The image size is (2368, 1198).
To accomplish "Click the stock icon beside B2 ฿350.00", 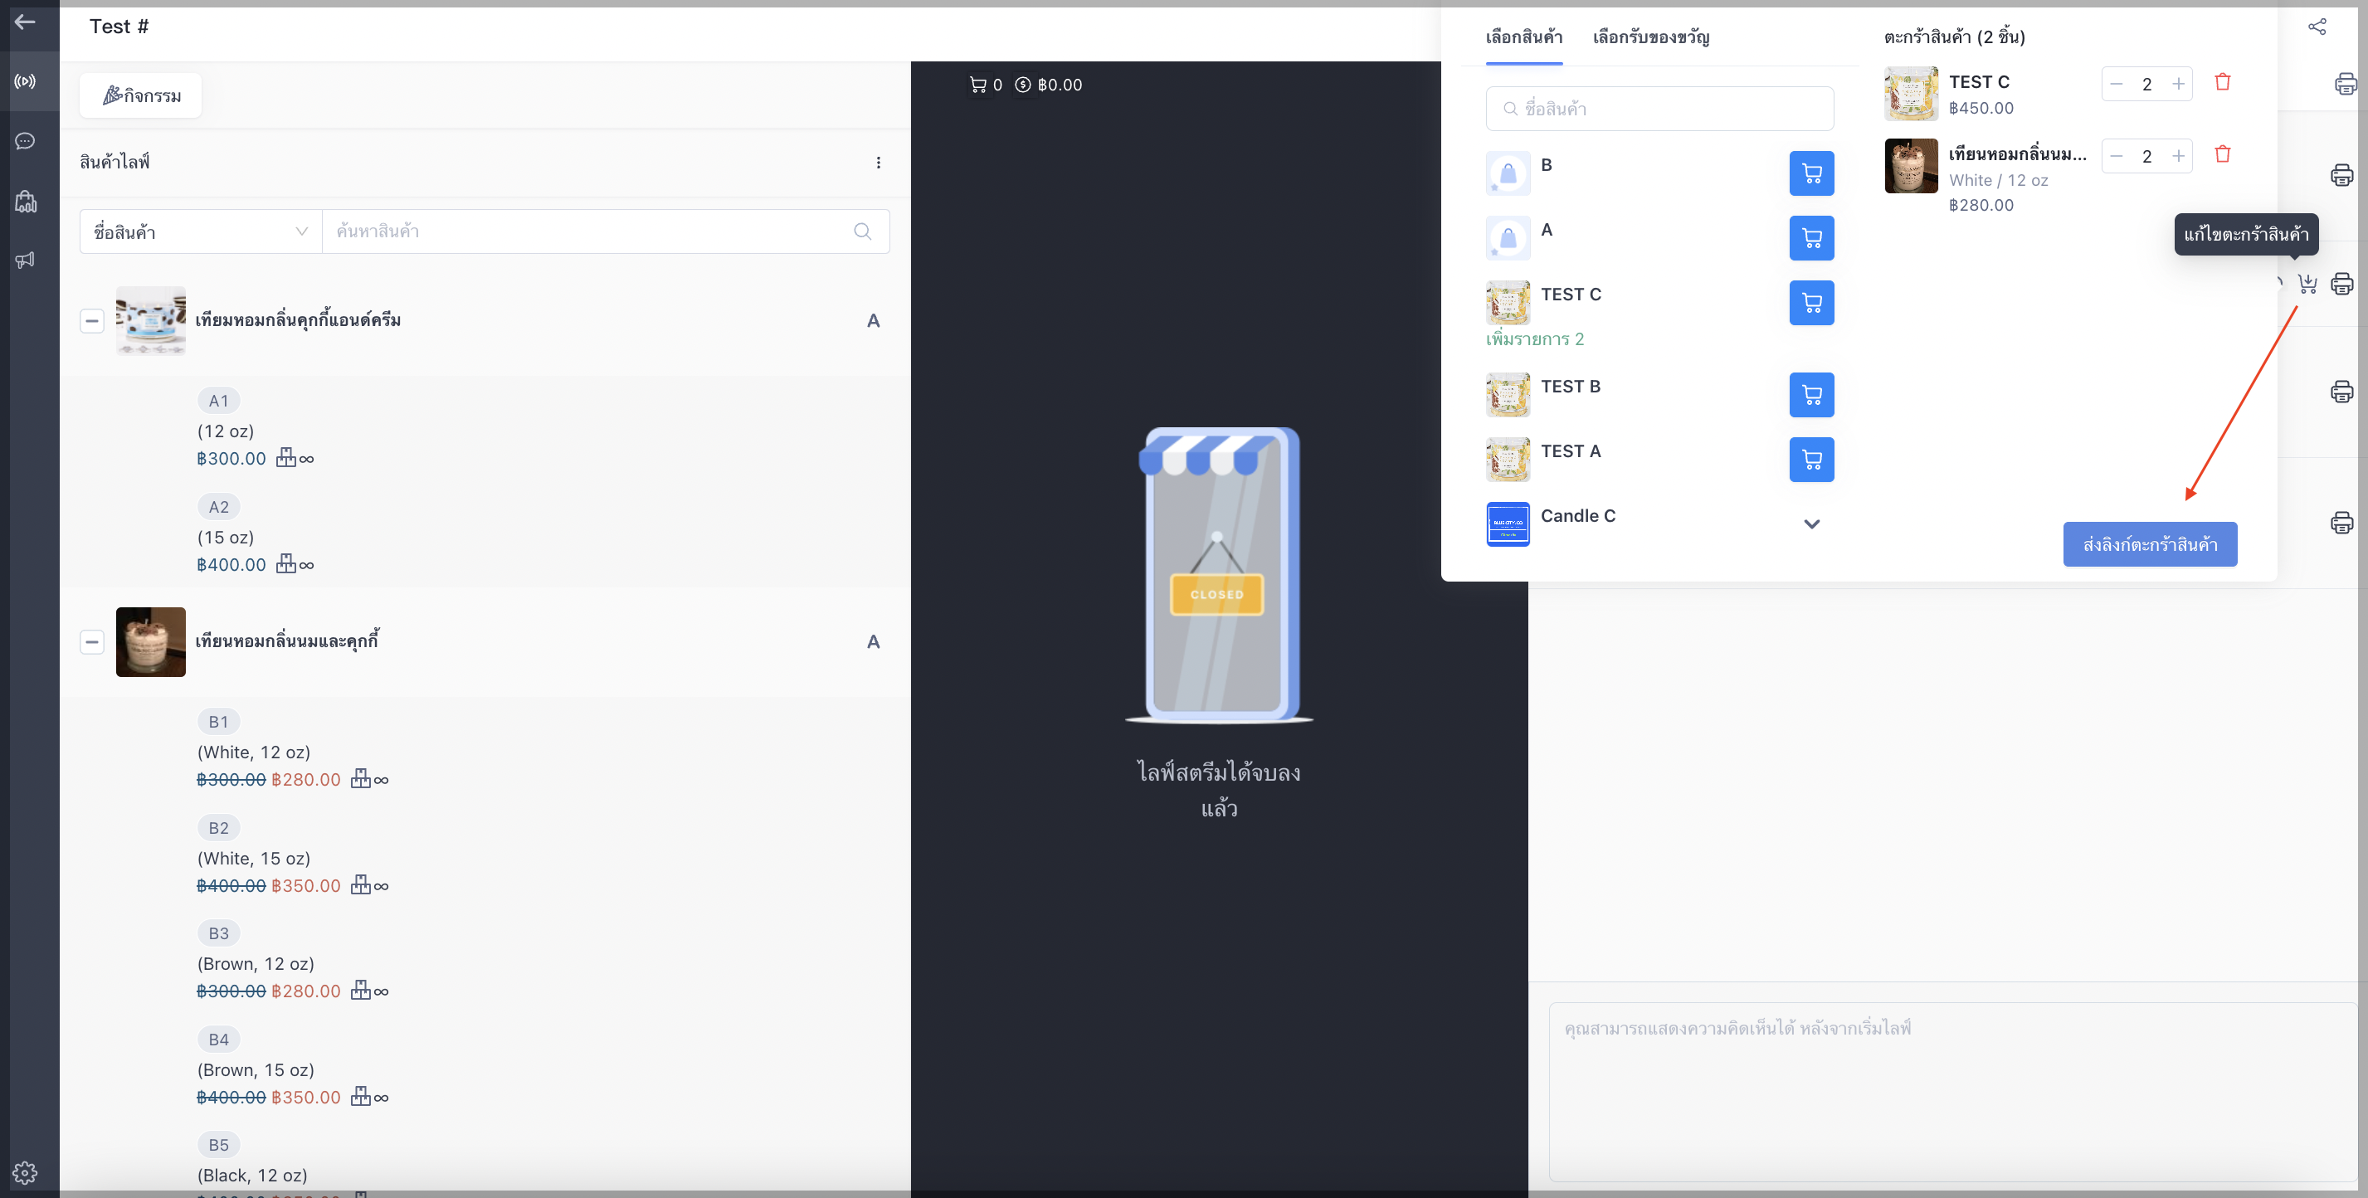I will pyautogui.click(x=360, y=884).
